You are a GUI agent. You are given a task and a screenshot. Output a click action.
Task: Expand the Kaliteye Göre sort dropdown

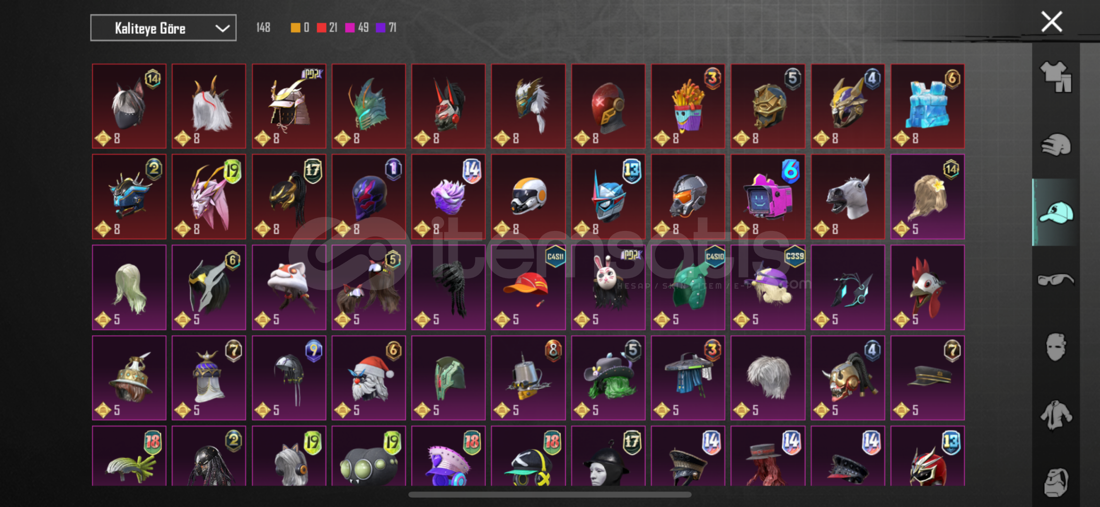pos(163,28)
